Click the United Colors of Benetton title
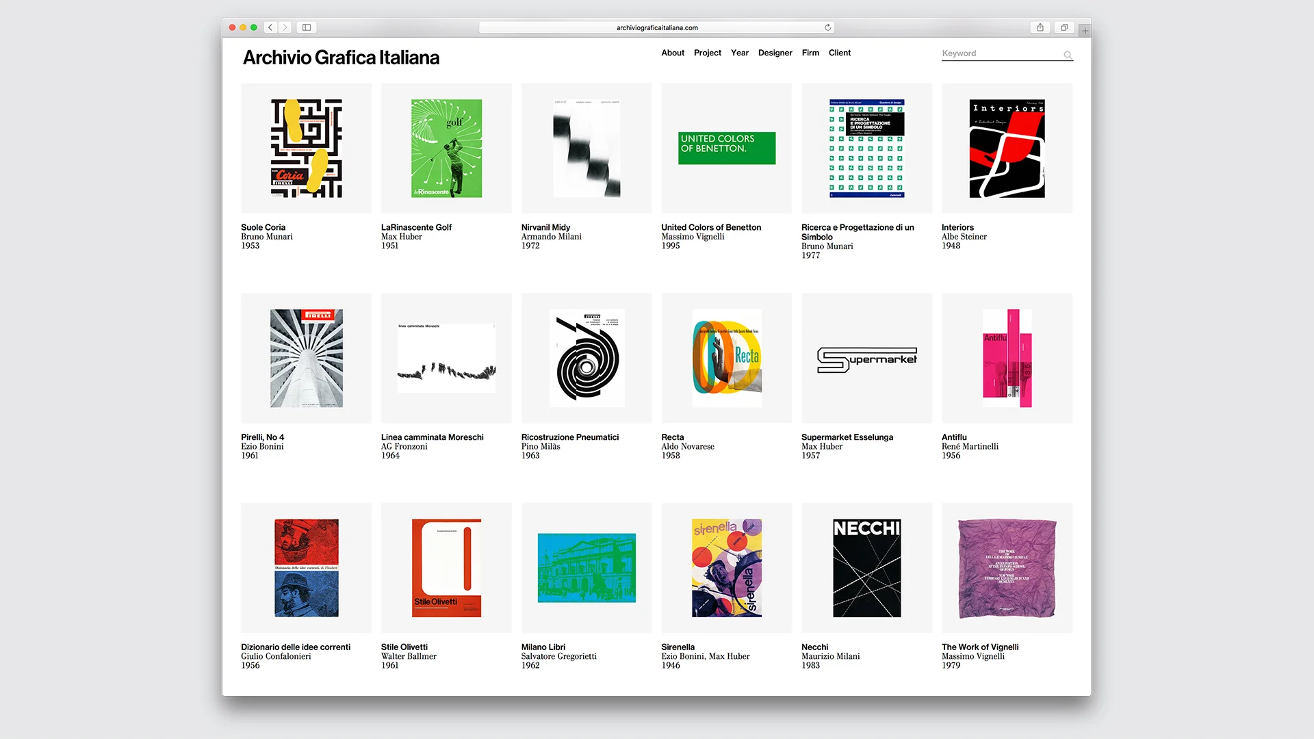The image size is (1314, 739). pyautogui.click(x=711, y=227)
